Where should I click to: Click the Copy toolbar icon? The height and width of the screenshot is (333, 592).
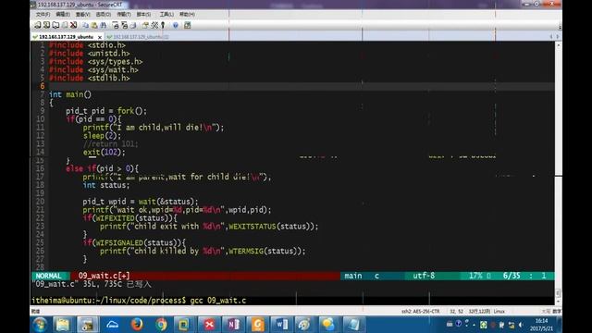(86, 25)
